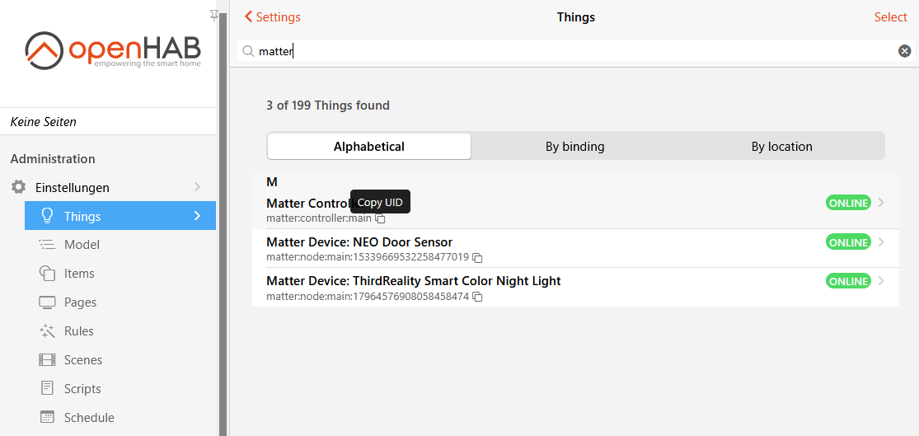This screenshot has height=436, width=919.
Task: Select the Alphabetical tab
Action: tap(369, 147)
